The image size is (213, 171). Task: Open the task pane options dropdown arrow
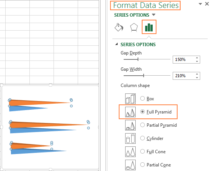[x=200, y=4]
